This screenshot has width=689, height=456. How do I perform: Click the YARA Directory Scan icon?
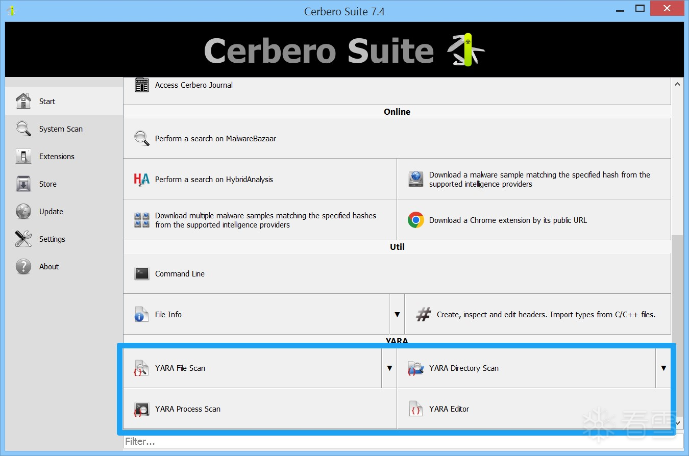pyautogui.click(x=416, y=368)
